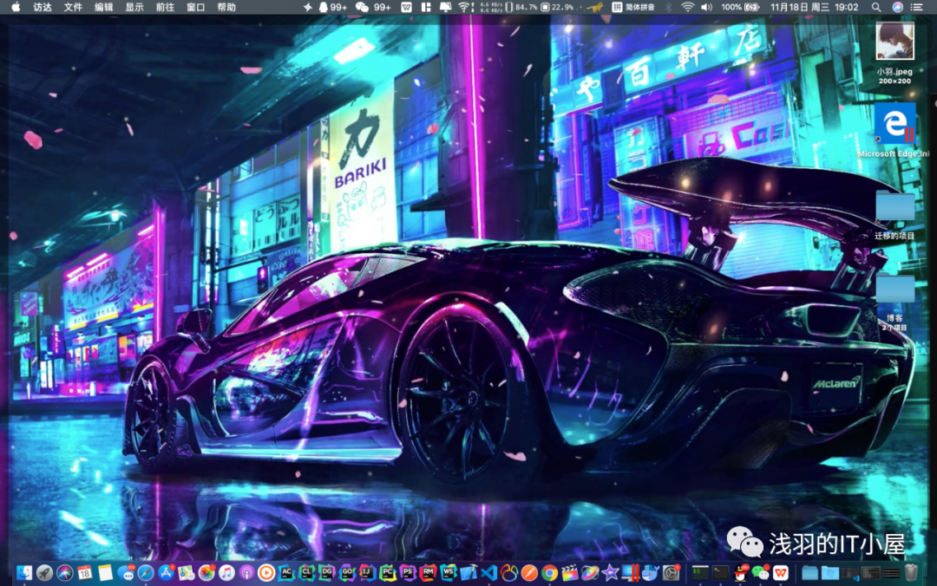Viewport: 937px width, 586px height.
Task: Open Spotlight search magnifier
Action: [876, 7]
